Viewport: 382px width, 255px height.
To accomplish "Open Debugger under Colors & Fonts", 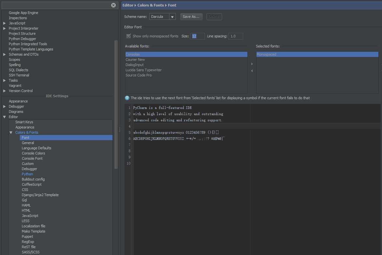I will [30, 169].
